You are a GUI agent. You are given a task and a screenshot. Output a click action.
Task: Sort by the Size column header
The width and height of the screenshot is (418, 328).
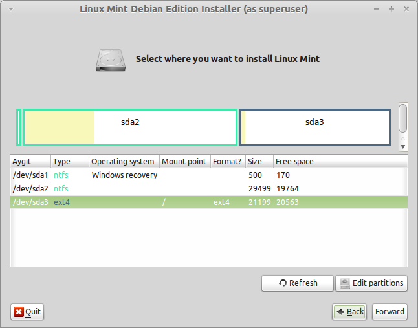pyautogui.click(x=259, y=162)
